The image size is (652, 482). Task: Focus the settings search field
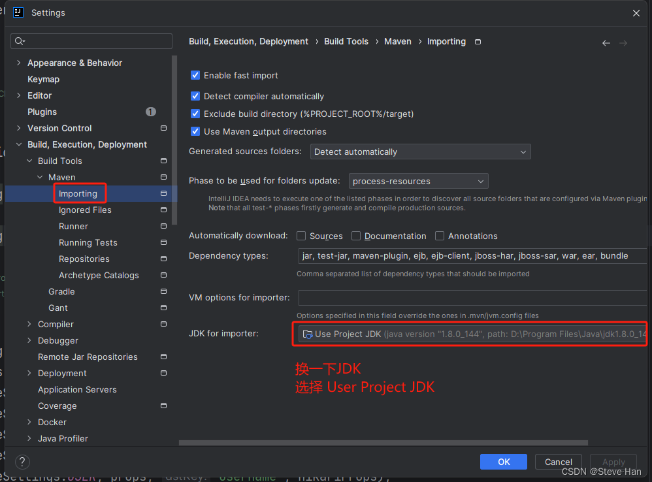(91, 41)
